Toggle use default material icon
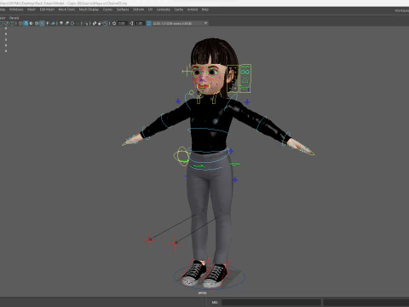The width and height of the screenshot is (409, 307). pyautogui.click(x=32, y=23)
